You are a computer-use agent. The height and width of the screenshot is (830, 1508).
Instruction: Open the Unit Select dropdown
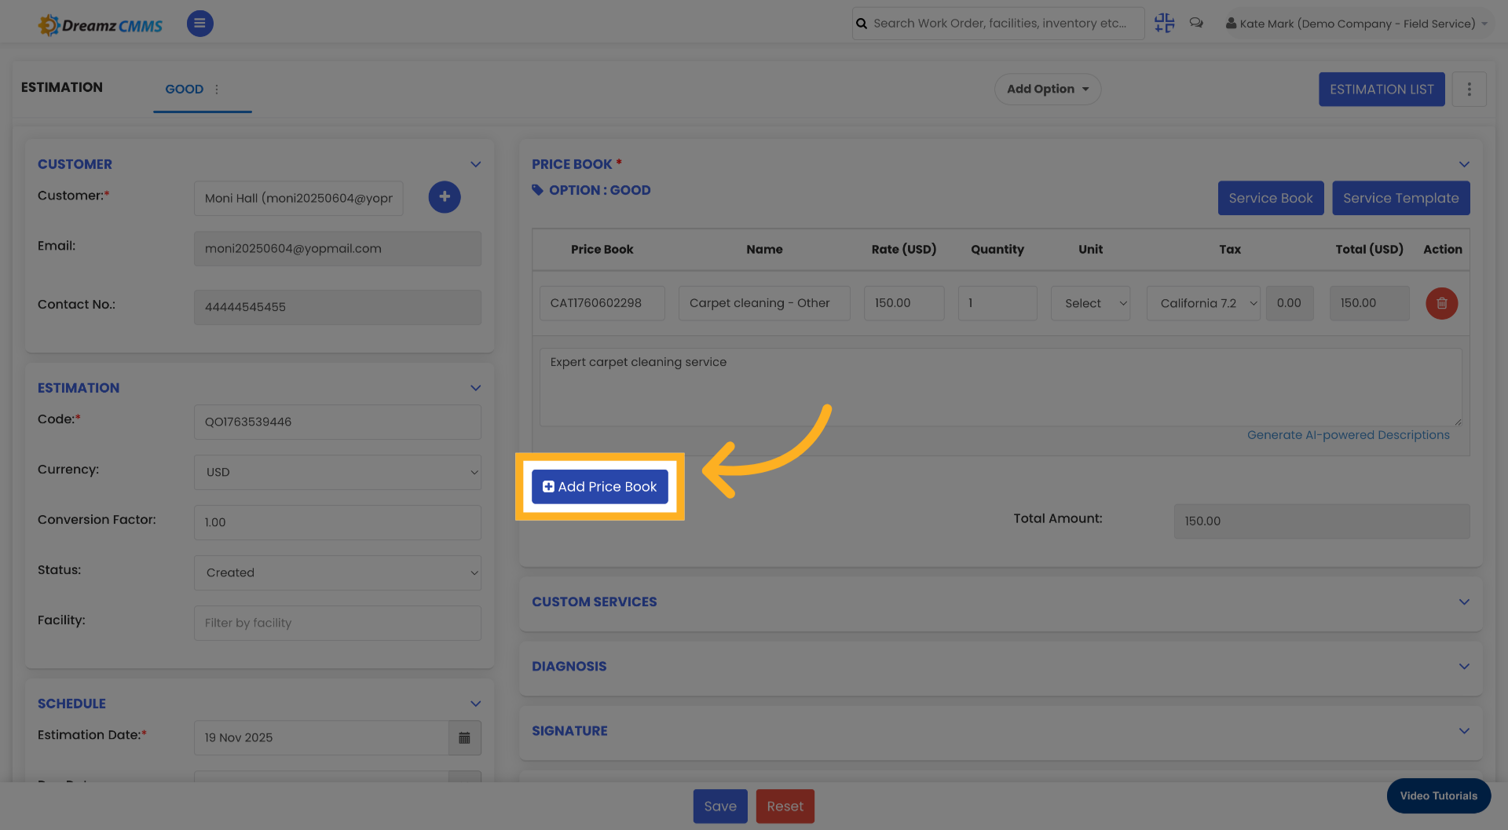point(1091,303)
